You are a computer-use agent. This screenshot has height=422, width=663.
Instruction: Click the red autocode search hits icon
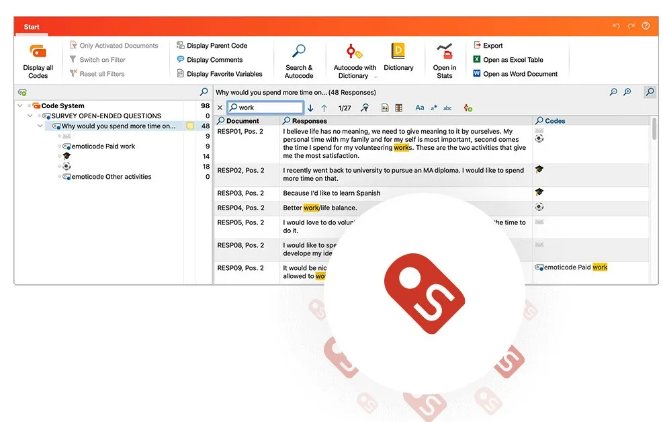tap(468, 108)
